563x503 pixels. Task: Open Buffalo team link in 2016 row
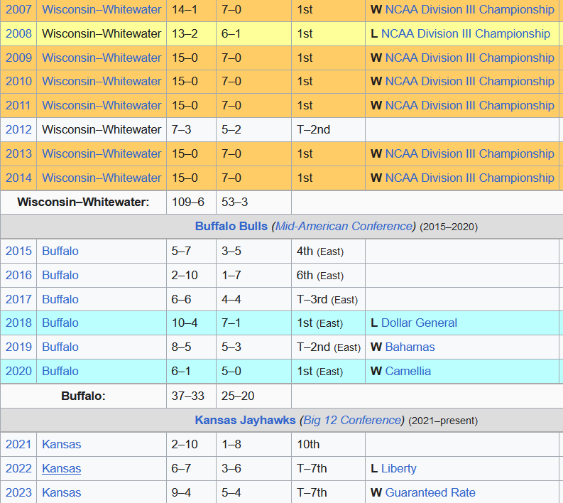click(60, 275)
